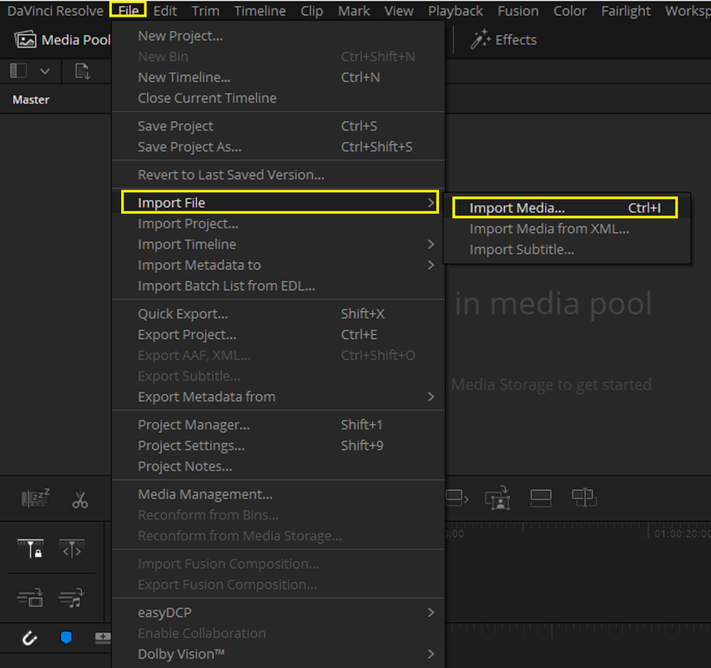
Task: Toggle the bin list sidebar icon
Action: (x=18, y=71)
